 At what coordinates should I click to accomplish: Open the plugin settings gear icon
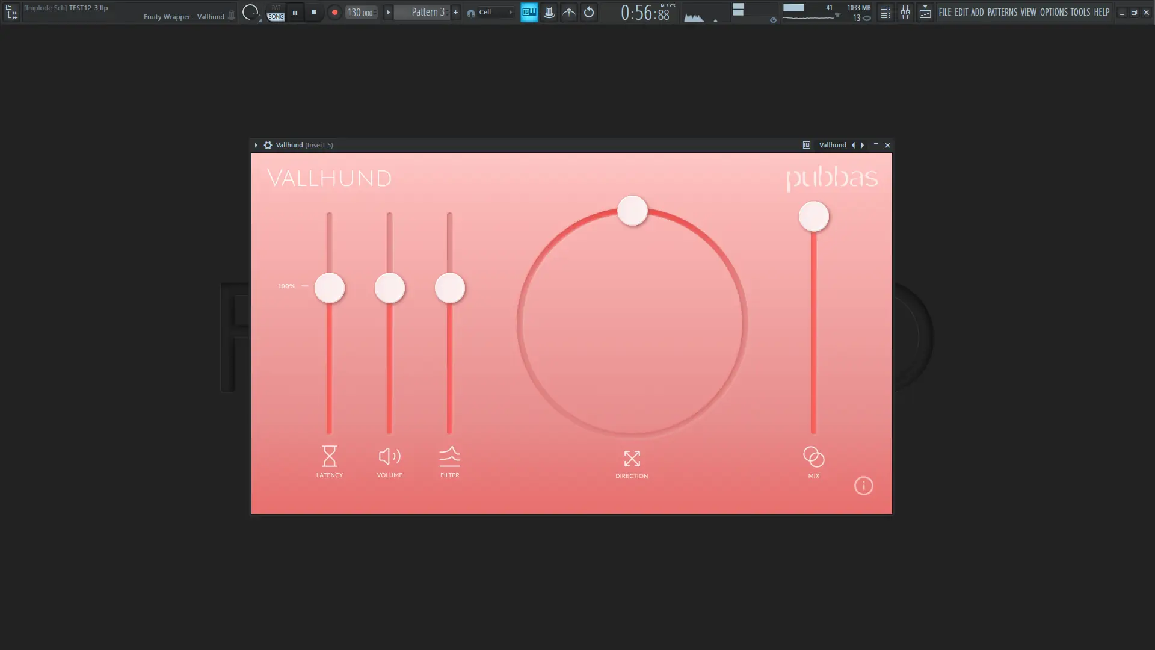click(268, 145)
